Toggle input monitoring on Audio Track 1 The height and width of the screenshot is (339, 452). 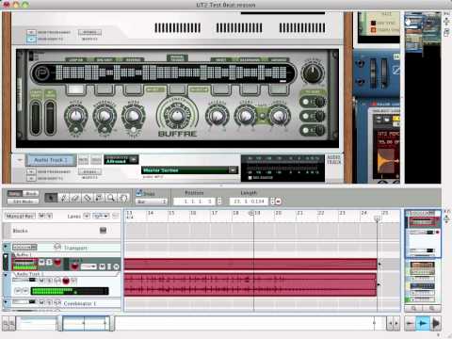coord(57,281)
